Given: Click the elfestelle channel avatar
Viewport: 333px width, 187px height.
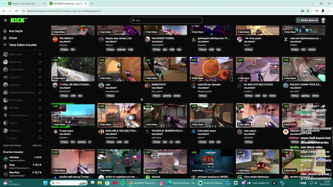Looking at the screenshot, I should [240, 132].
